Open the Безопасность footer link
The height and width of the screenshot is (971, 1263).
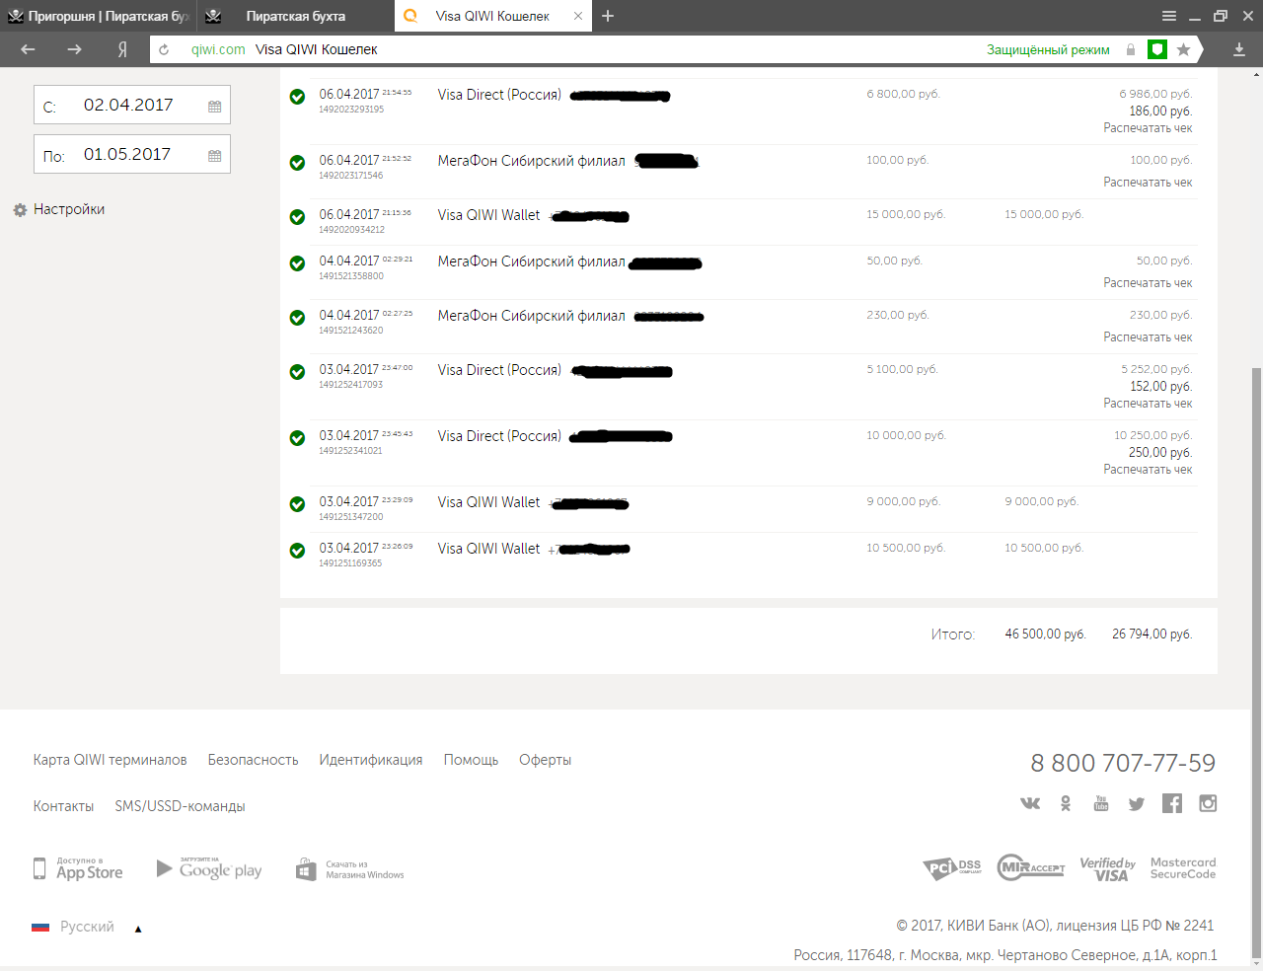[x=253, y=760]
